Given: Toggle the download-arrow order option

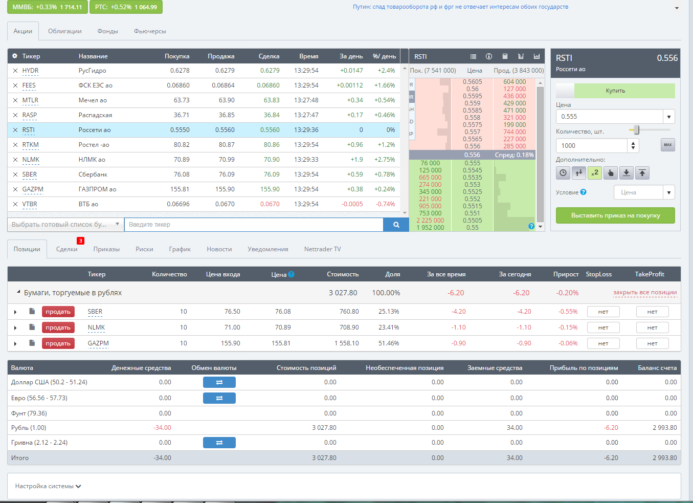Looking at the screenshot, I should click(x=627, y=173).
